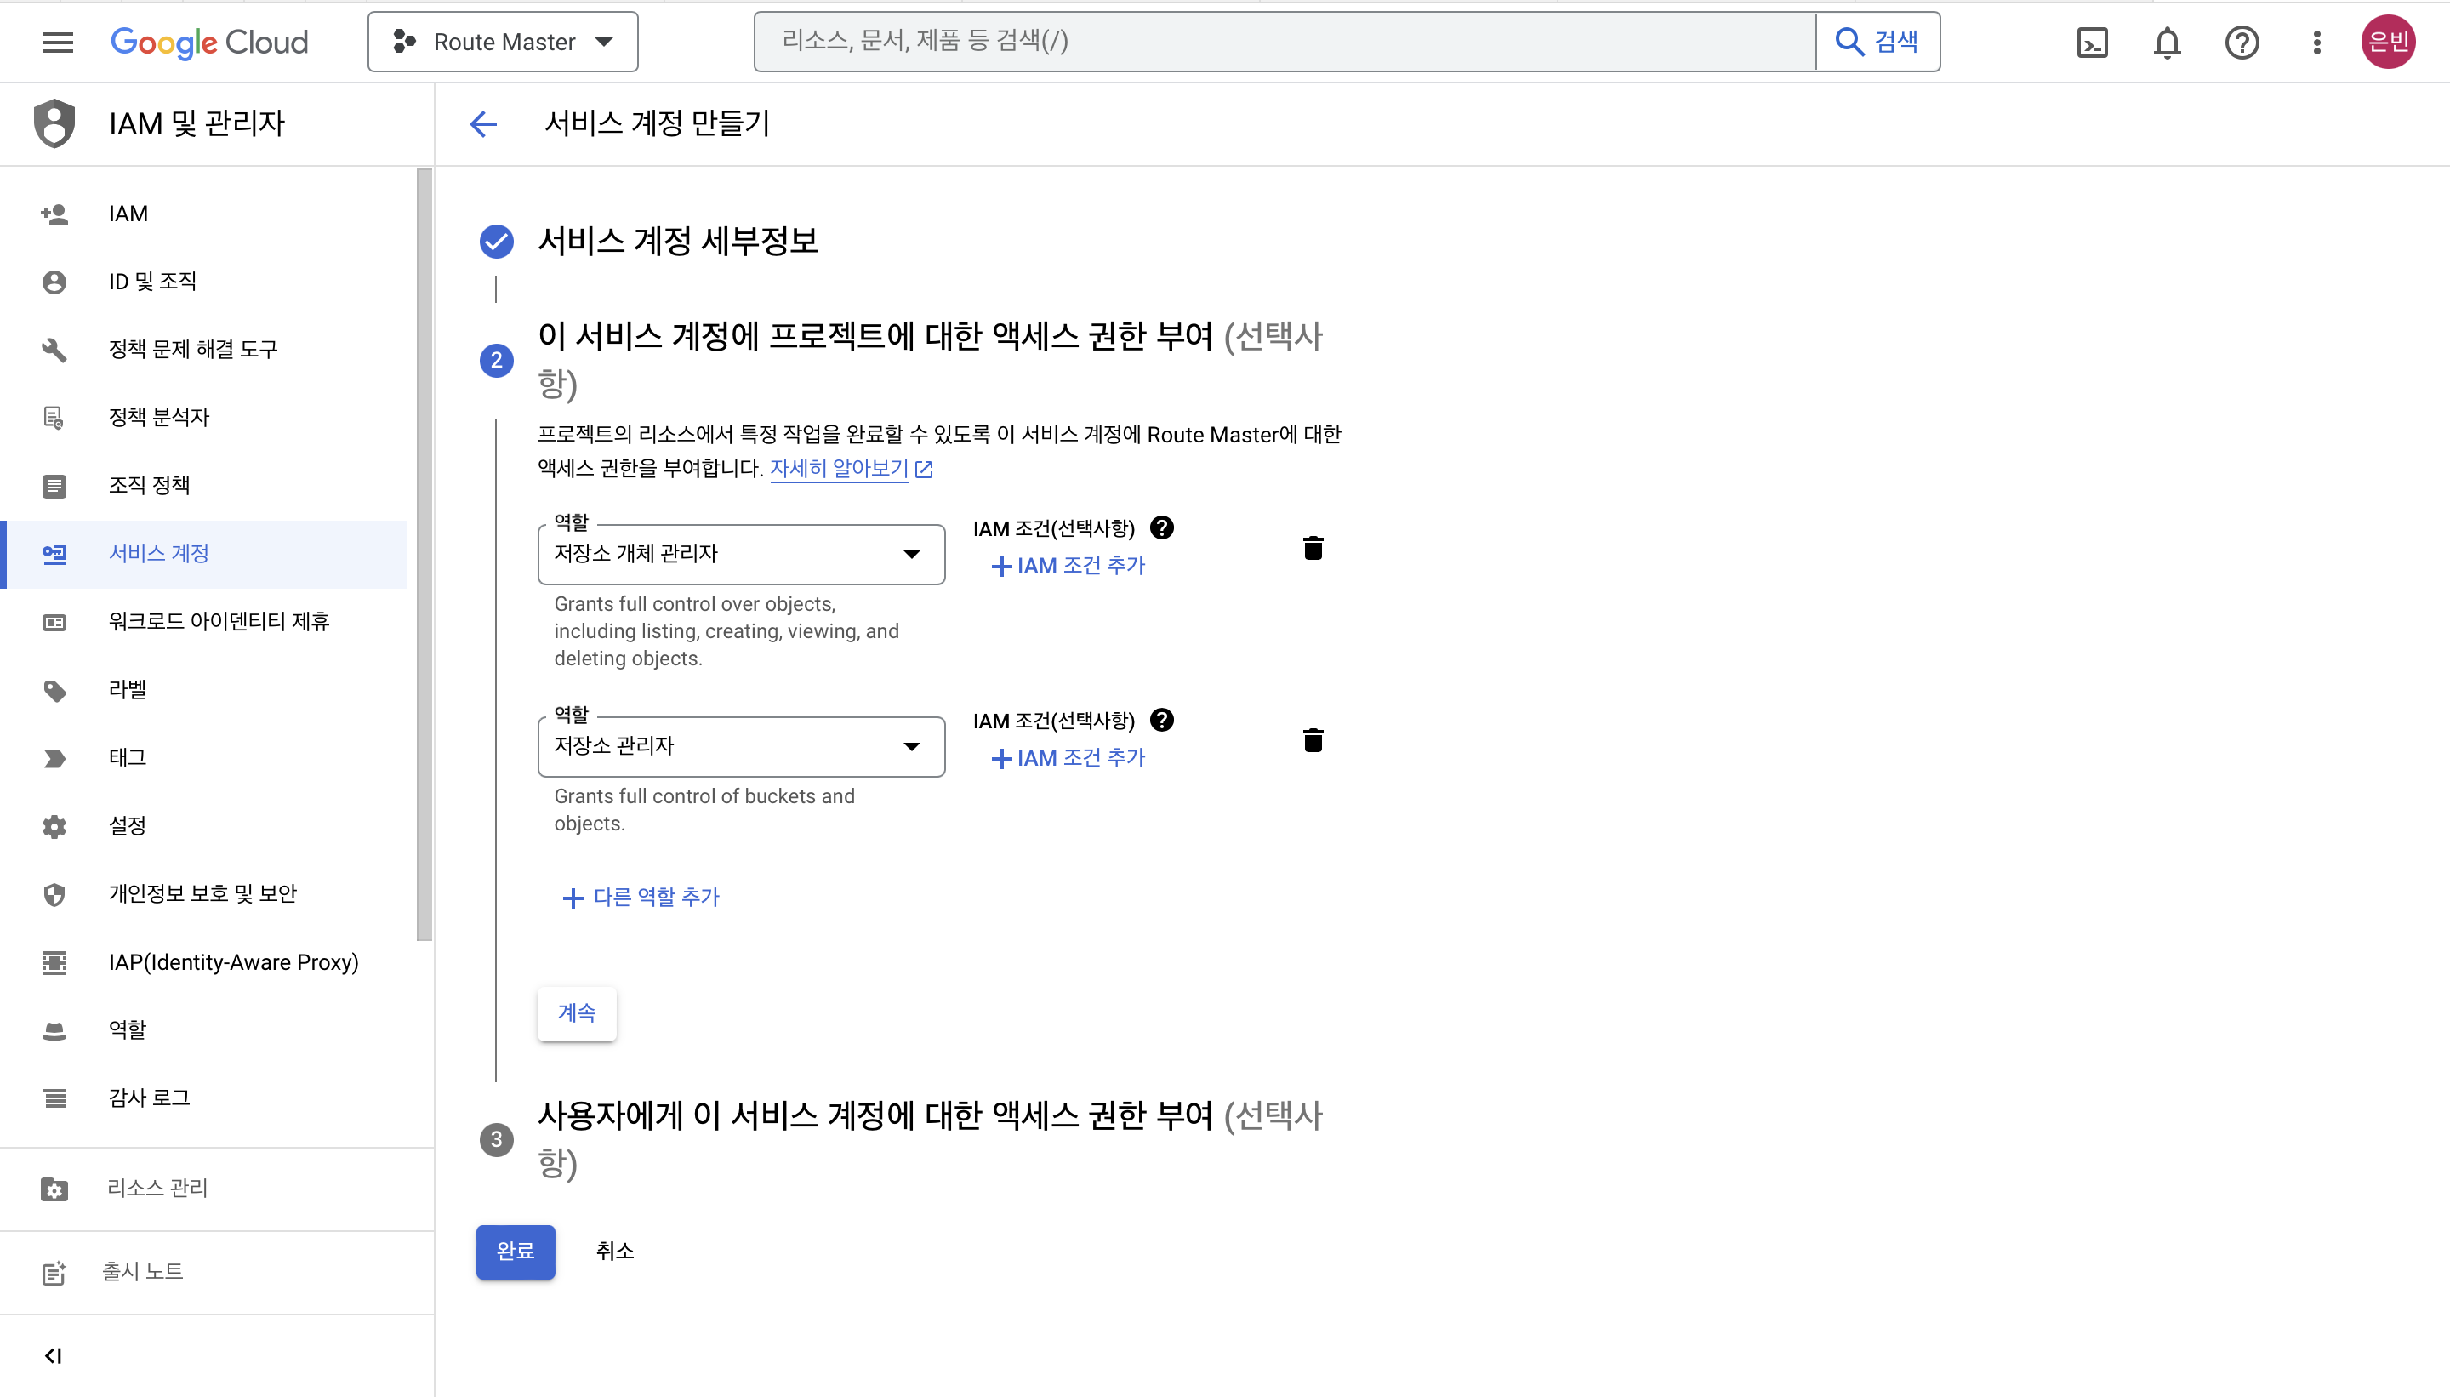
Task: Open the notifications bell
Action: coord(2167,43)
